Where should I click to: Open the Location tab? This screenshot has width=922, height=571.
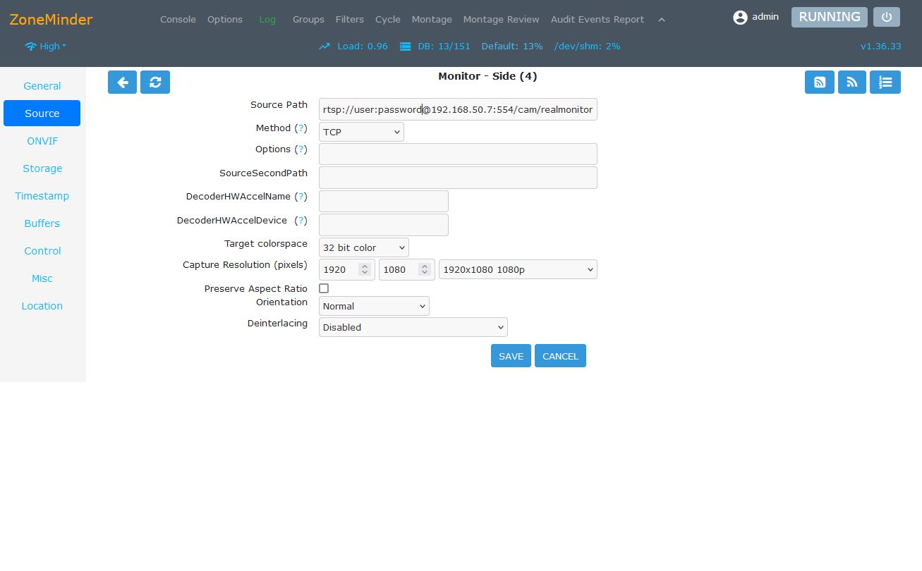[x=42, y=306]
